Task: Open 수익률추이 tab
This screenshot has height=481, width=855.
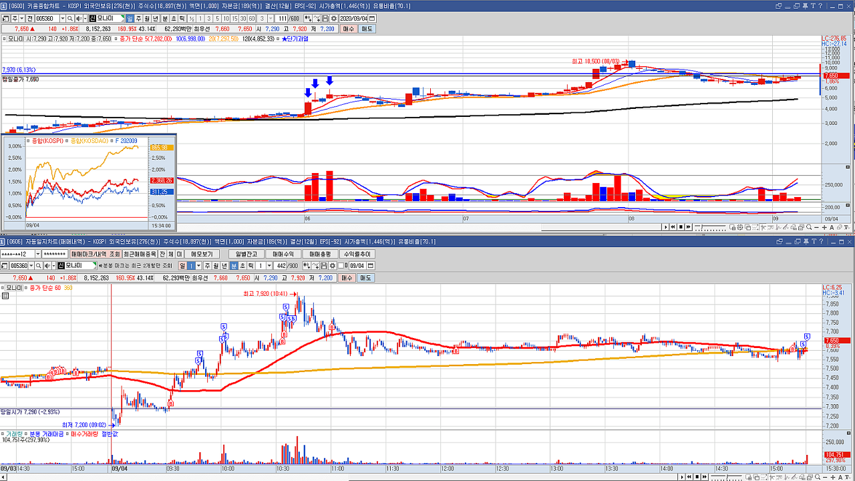Action: click(357, 254)
